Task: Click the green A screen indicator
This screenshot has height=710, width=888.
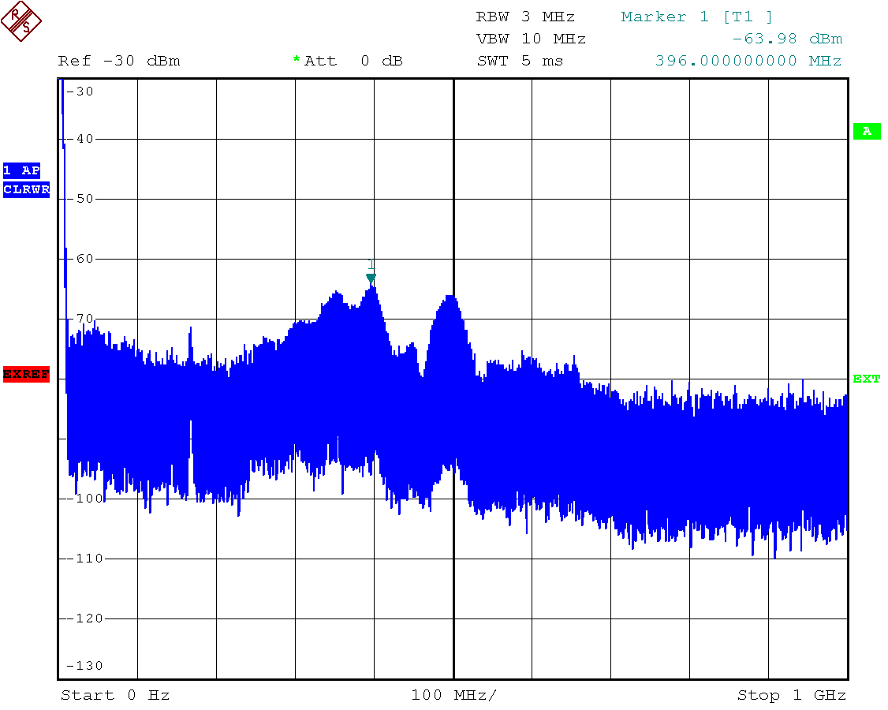Action: (867, 131)
